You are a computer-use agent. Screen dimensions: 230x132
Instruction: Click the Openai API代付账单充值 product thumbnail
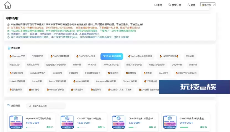tap(16, 122)
